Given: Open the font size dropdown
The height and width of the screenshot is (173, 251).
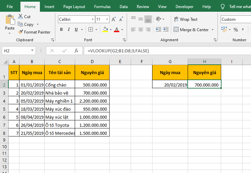Looking at the screenshot, I should (107, 19).
